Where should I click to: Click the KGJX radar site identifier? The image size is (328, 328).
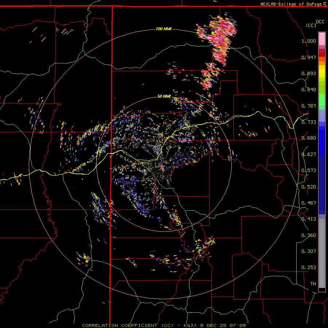[x=190, y=325]
